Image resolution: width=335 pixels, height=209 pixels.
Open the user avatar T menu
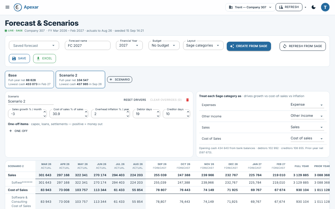point(325,7)
